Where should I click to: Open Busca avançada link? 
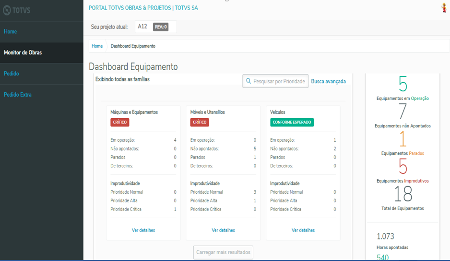[328, 81]
